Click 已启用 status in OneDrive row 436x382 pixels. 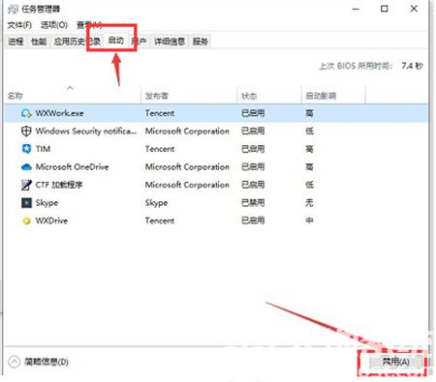tap(253, 166)
